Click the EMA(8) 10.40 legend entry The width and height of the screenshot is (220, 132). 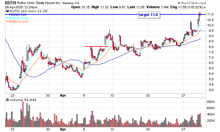[17, 18]
